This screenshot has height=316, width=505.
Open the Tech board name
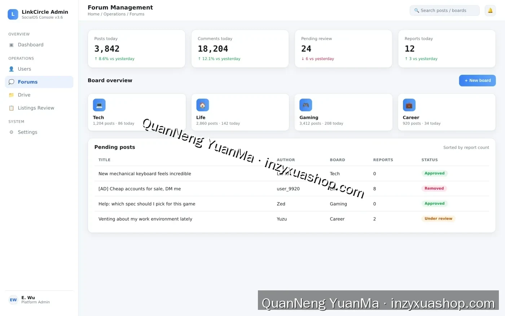click(x=98, y=117)
